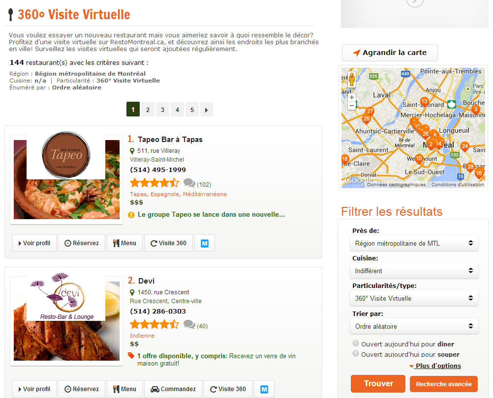Open the Tapeo review comments bubble icon
Screen dimensions: 493x398
point(189,183)
